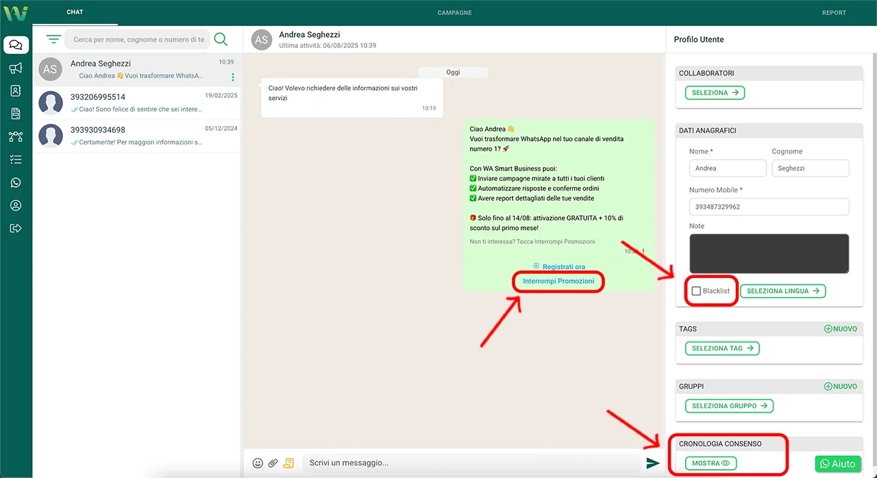
Task: Show consent history with MOSTRA
Action: pos(711,464)
